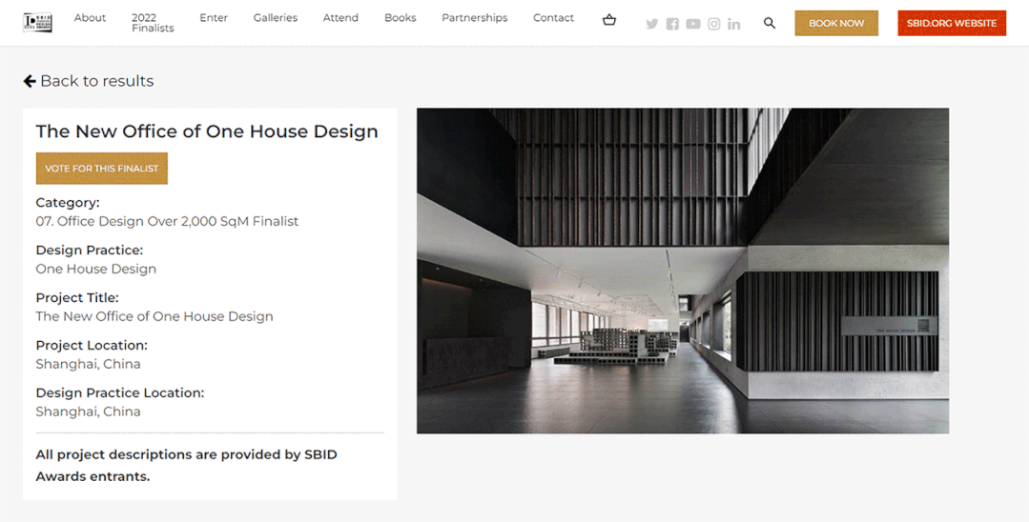Go to the Instagram icon
Image resolution: width=1029 pixels, height=522 pixels.
713,24
